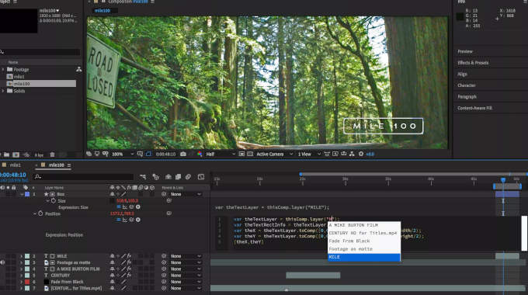The image size is (528, 295).
Task: Select MILE in the autocomplete list
Action: point(364,257)
